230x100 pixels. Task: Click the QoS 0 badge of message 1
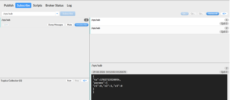click(x=224, y=23)
